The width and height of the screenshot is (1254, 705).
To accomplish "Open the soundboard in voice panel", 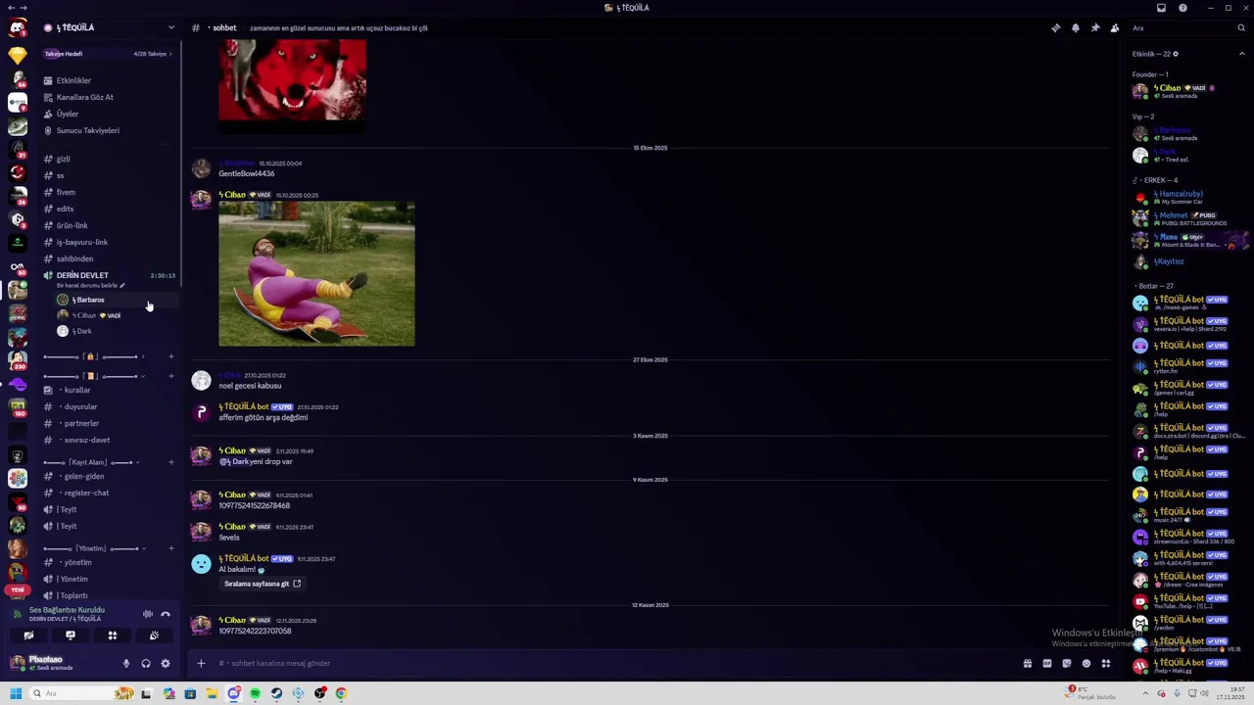I will [154, 635].
